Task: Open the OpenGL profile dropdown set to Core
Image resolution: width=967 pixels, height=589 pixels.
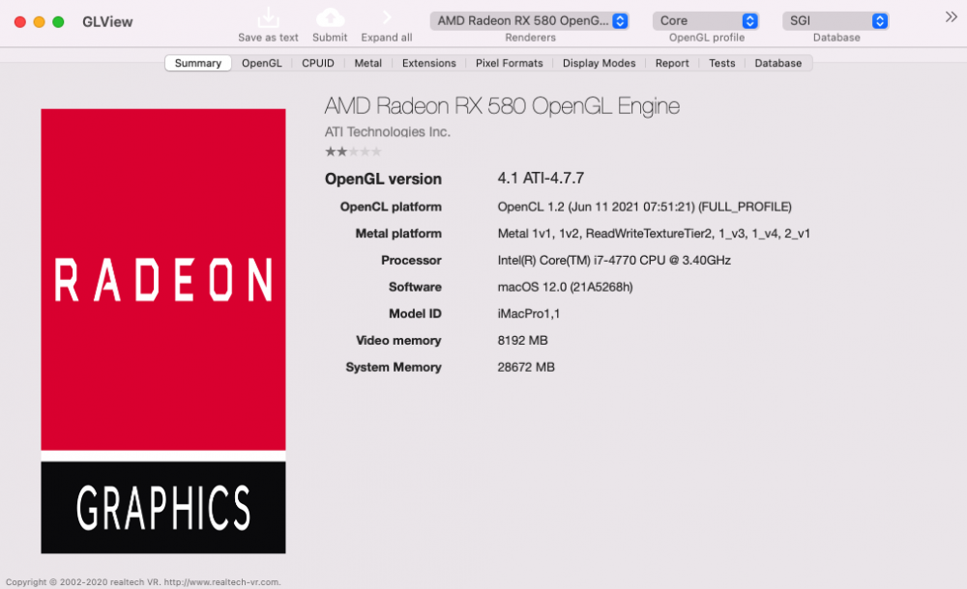Action: point(706,21)
